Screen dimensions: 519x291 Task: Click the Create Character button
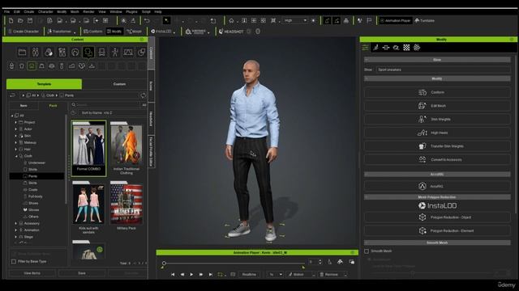point(24,32)
